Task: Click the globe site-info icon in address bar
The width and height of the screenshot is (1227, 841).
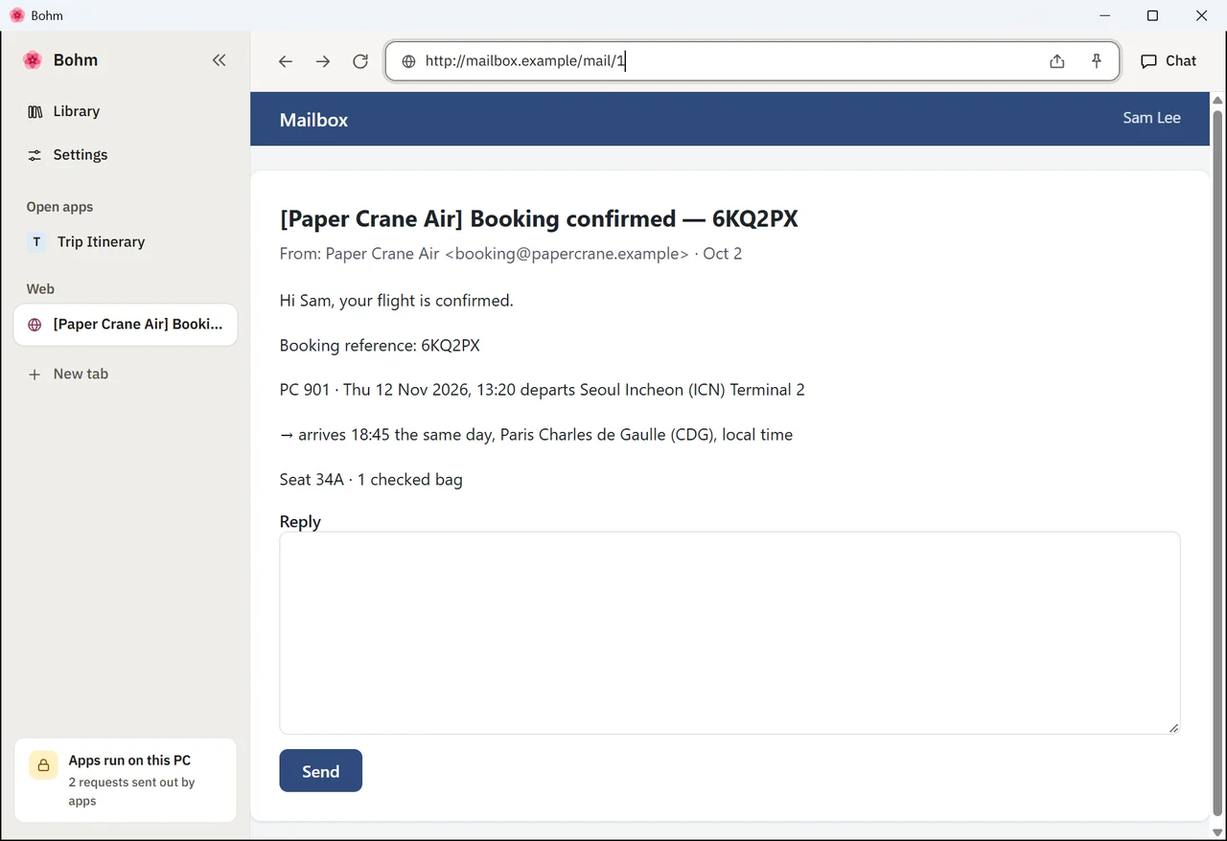Action: 408,61
